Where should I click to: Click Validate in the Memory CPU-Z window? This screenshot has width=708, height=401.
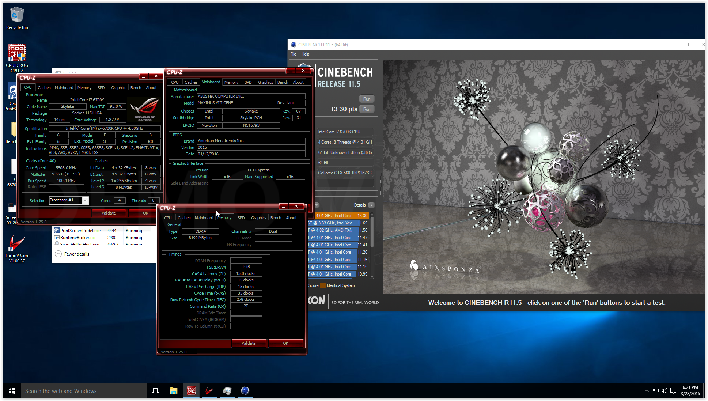point(249,343)
